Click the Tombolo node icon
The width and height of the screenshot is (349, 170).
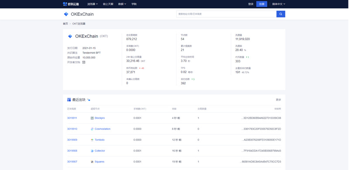click(92, 140)
